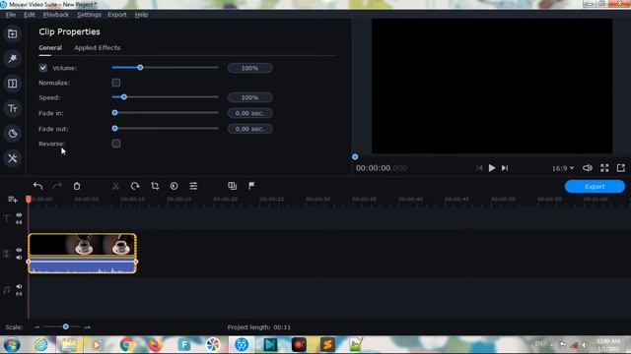Image resolution: width=631 pixels, height=354 pixels.
Task: Click the Fade out slider handle
Action: 114,129
